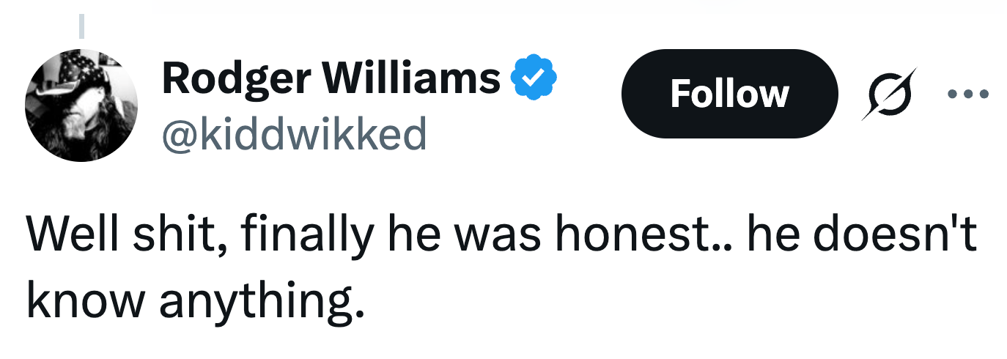Select the verified badge beside Rodger Williams

[534, 78]
